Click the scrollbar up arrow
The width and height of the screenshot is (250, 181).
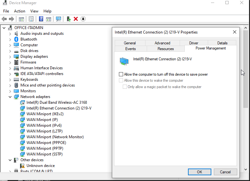tap(246, 28)
